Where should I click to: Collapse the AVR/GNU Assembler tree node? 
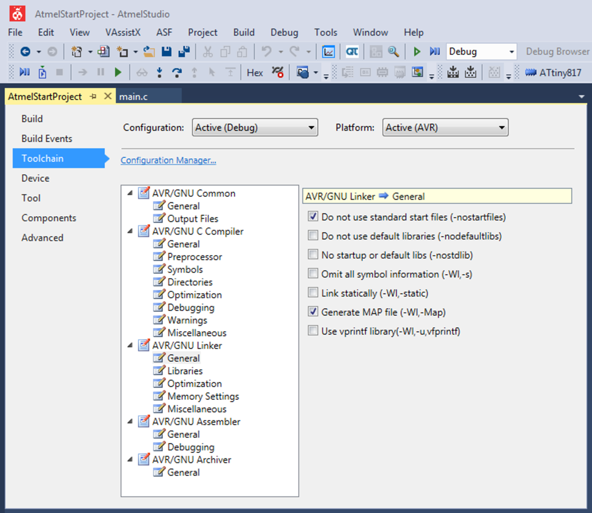pos(130,421)
